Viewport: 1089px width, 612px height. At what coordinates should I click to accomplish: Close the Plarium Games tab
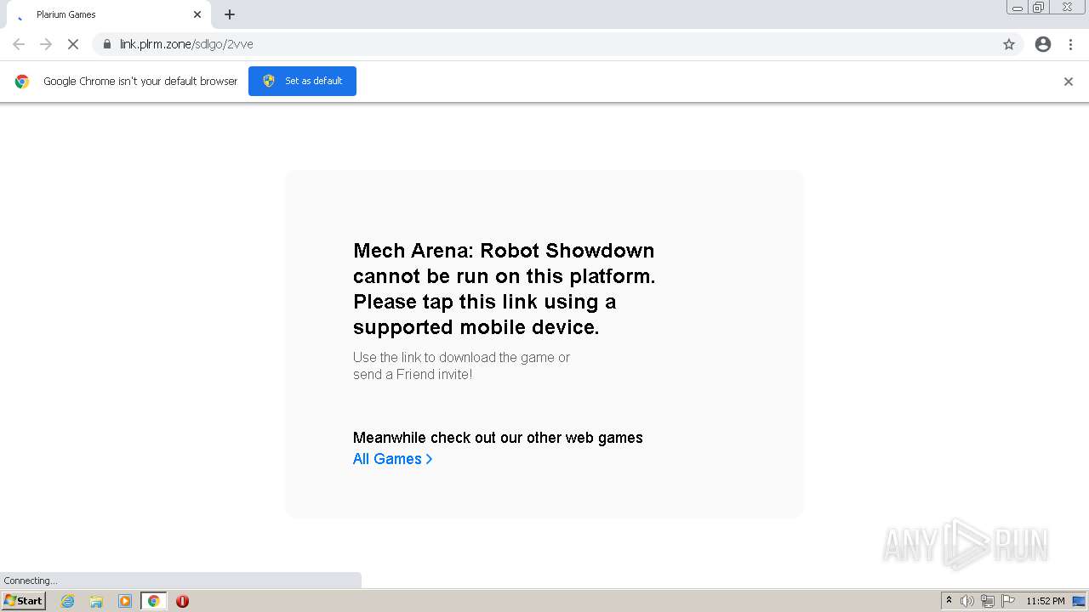tap(197, 14)
